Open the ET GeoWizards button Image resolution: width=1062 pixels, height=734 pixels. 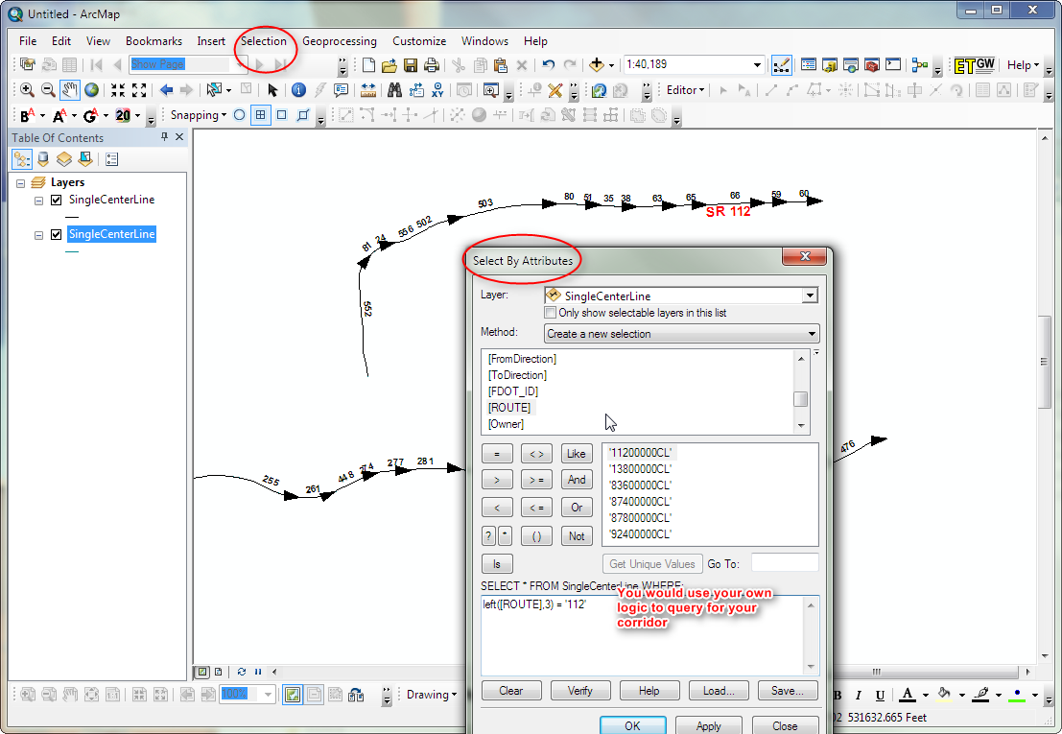[975, 65]
